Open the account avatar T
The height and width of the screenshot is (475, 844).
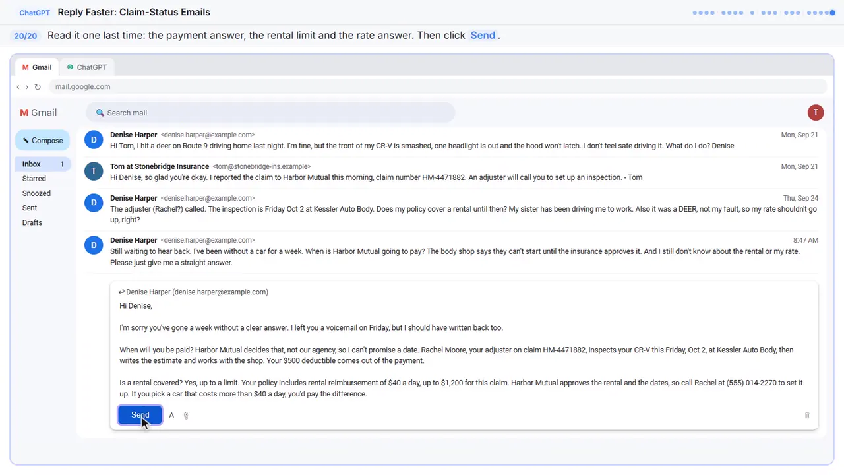(x=816, y=112)
